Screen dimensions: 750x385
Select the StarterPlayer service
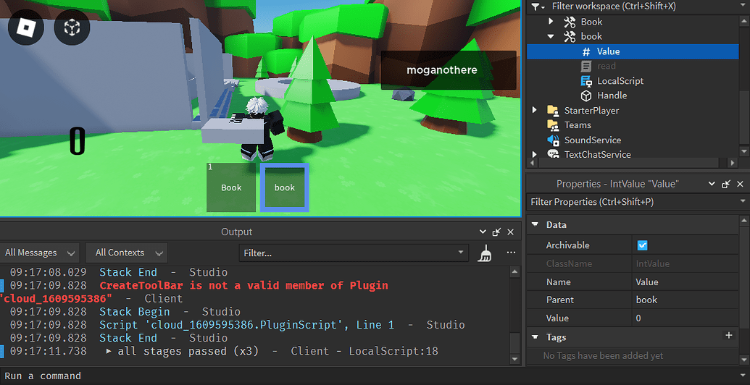pos(591,110)
